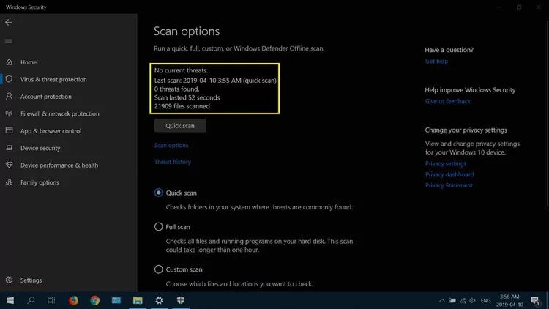Open the network tray icon
Screen dimensions: 549x309
coord(463,301)
